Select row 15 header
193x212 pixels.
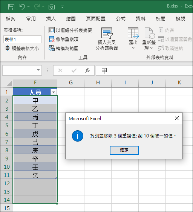tap(7, 208)
